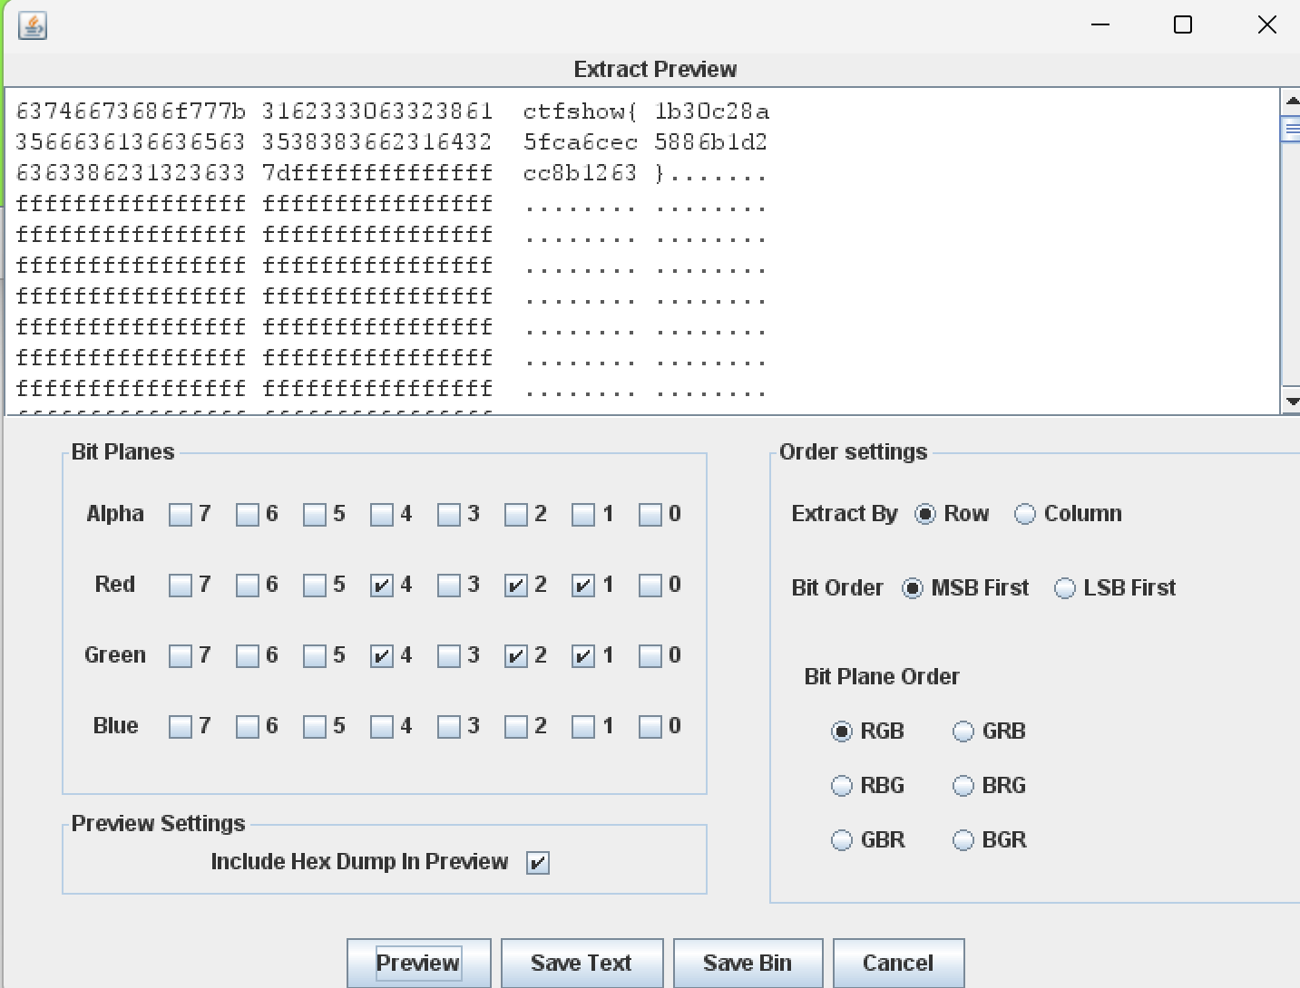Check Green bit plane 7
The width and height of the screenshot is (1300, 988).
[181, 656]
